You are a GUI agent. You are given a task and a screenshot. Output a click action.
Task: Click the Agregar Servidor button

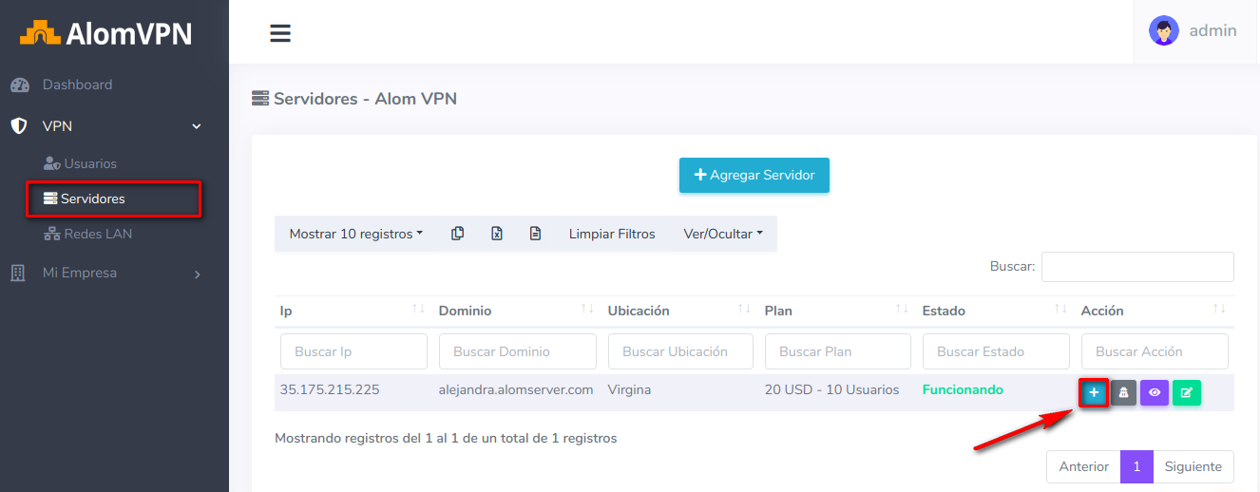(754, 175)
